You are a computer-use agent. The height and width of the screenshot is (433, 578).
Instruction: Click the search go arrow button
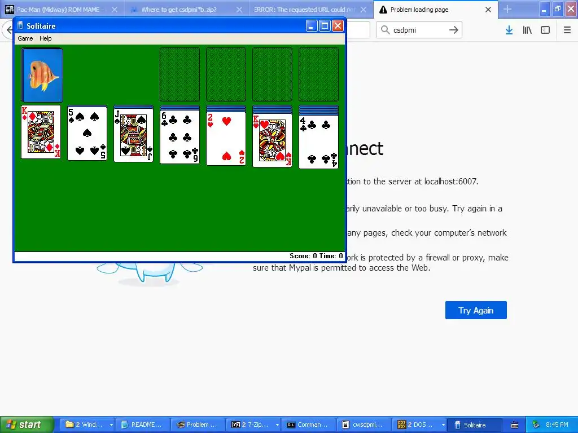pyautogui.click(x=454, y=30)
